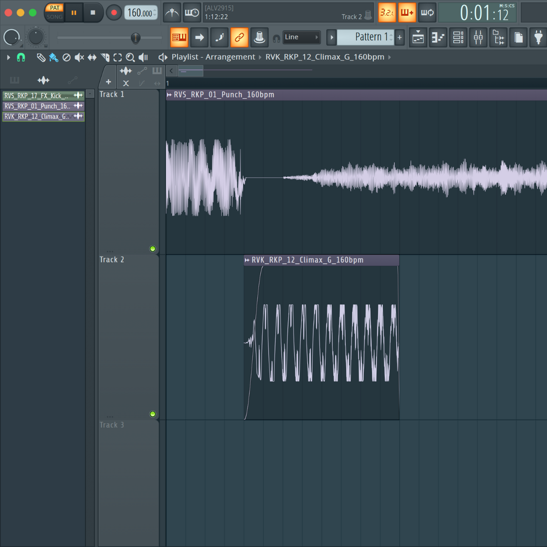The height and width of the screenshot is (547, 547).
Task: Select the Slip tool
Action: pos(92,57)
